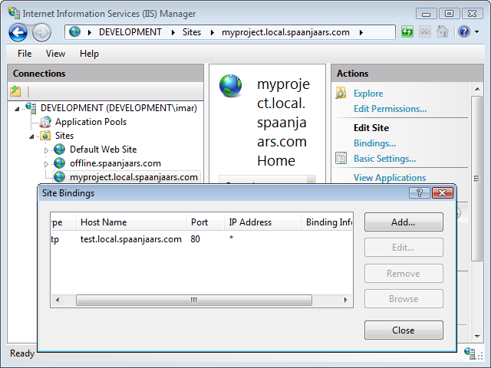Click the Explore magnifier folder icon

pos(341,93)
